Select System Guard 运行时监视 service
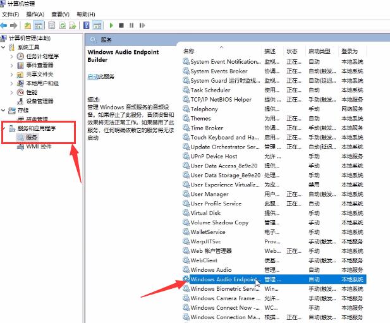 click(274, 80)
